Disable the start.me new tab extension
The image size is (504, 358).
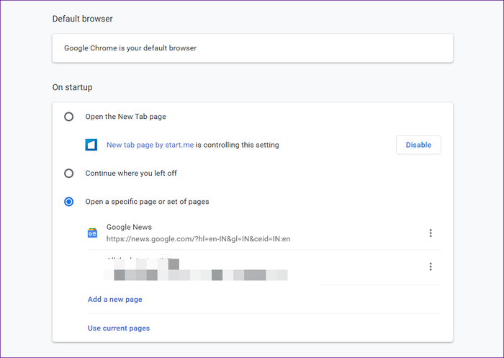[x=418, y=145]
